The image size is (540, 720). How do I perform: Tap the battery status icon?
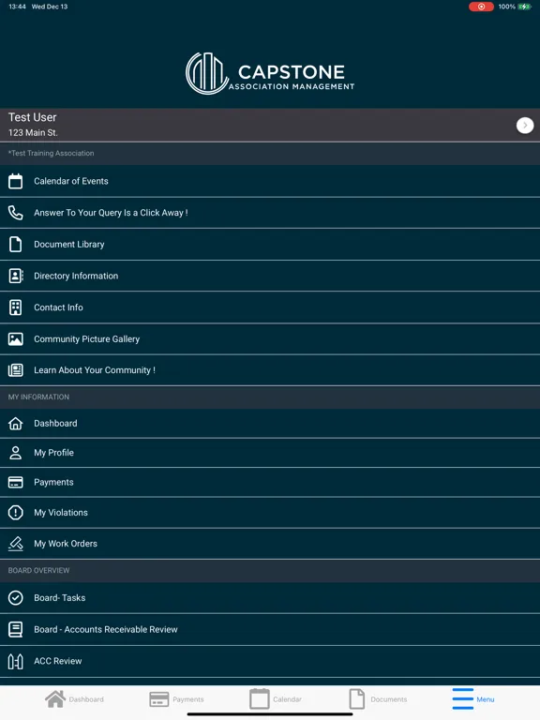(524, 7)
